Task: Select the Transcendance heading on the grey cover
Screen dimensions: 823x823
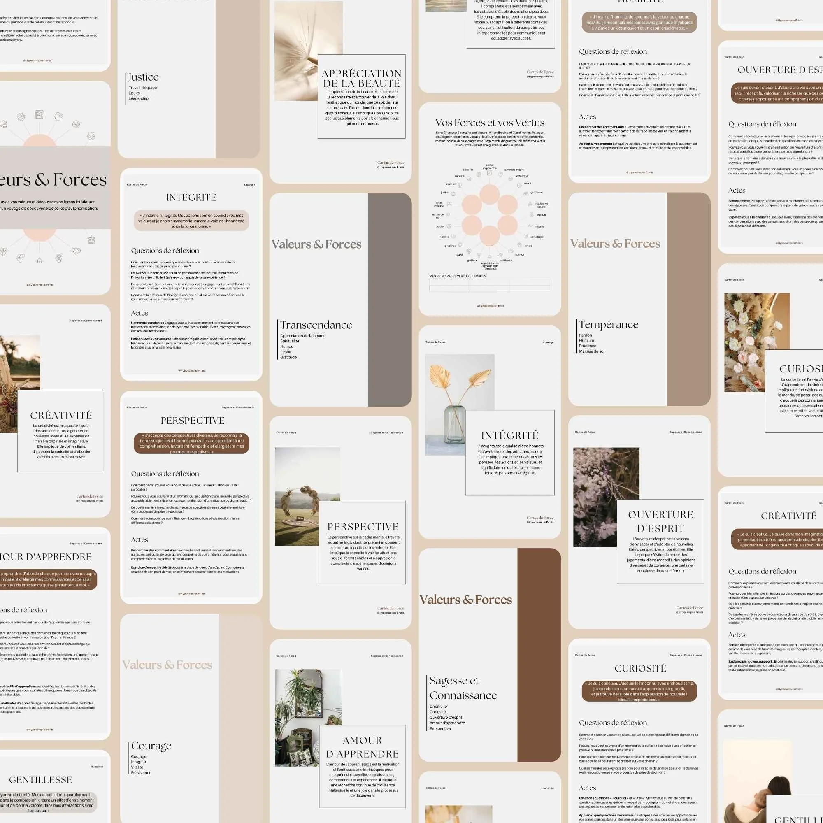Action: point(316,325)
